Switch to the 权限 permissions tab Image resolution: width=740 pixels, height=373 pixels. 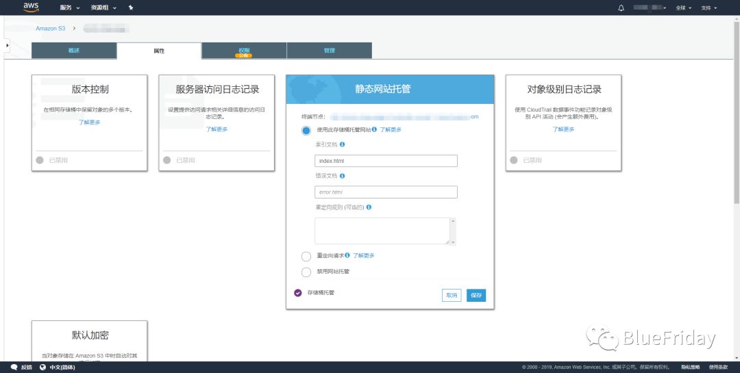tap(244, 51)
